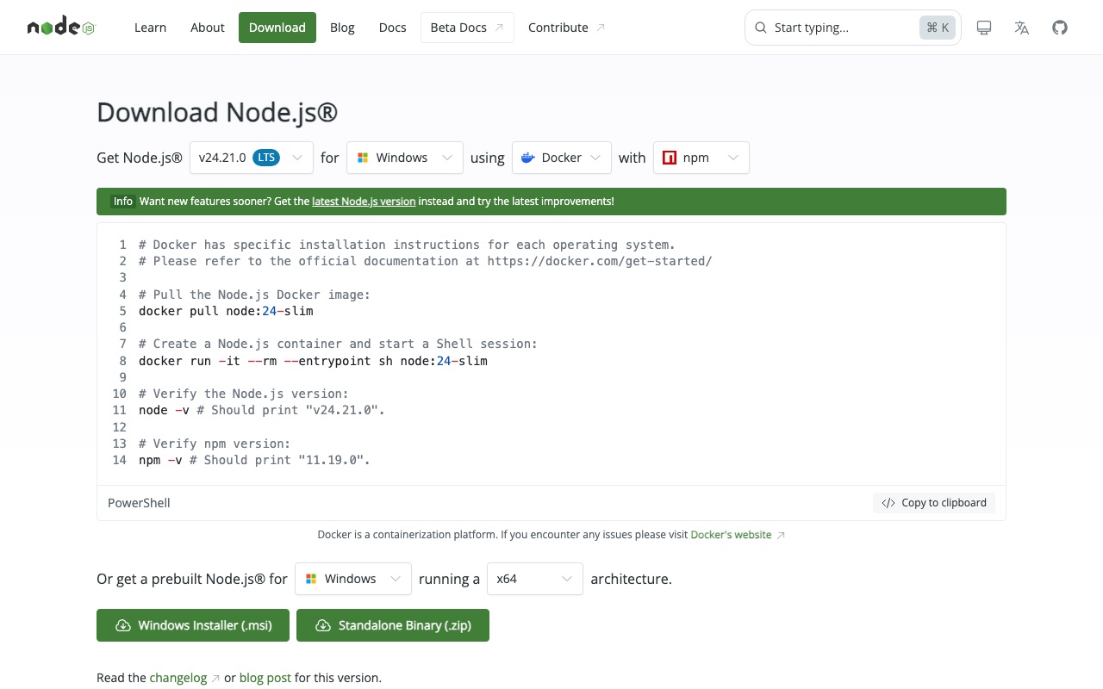The image size is (1103, 689).
Task: Open the Blog nav item
Action: (x=342, y=28)
